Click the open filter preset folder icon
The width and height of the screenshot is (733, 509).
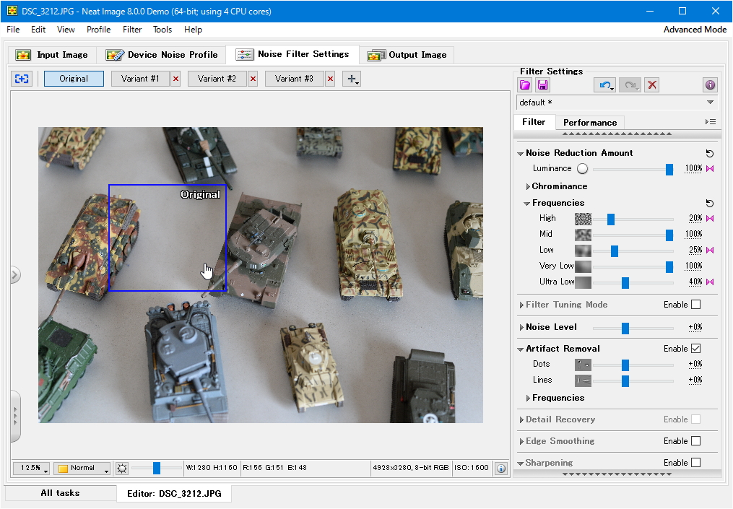[525, 85]
